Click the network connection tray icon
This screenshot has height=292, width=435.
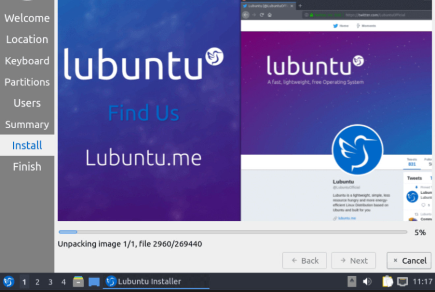pos(402,281)
